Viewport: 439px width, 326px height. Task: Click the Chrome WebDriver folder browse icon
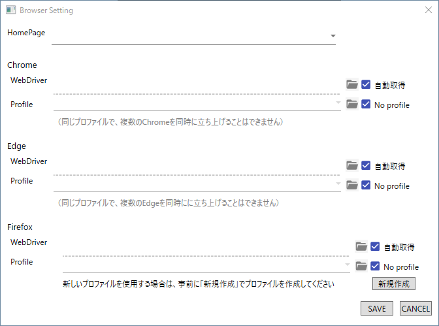click(352, 84)
